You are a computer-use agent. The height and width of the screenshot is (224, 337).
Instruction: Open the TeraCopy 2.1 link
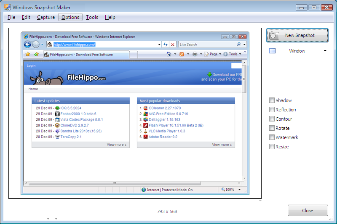[x=71, y=137]
